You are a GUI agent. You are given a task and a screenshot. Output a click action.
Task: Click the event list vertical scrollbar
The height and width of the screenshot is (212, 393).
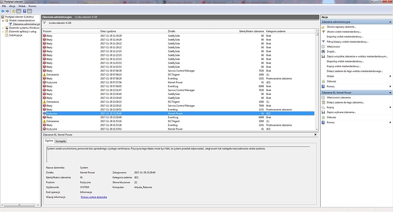tap(317, 80)
